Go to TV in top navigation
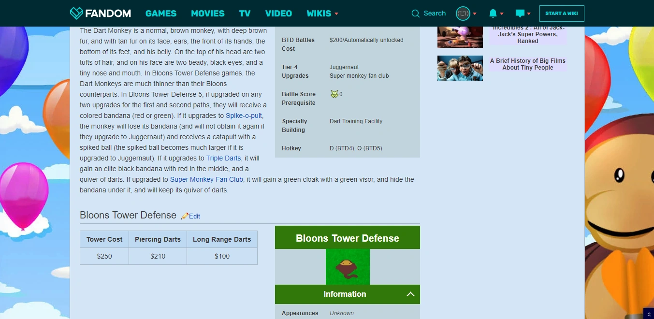The image size is (654, 319). 245,14
